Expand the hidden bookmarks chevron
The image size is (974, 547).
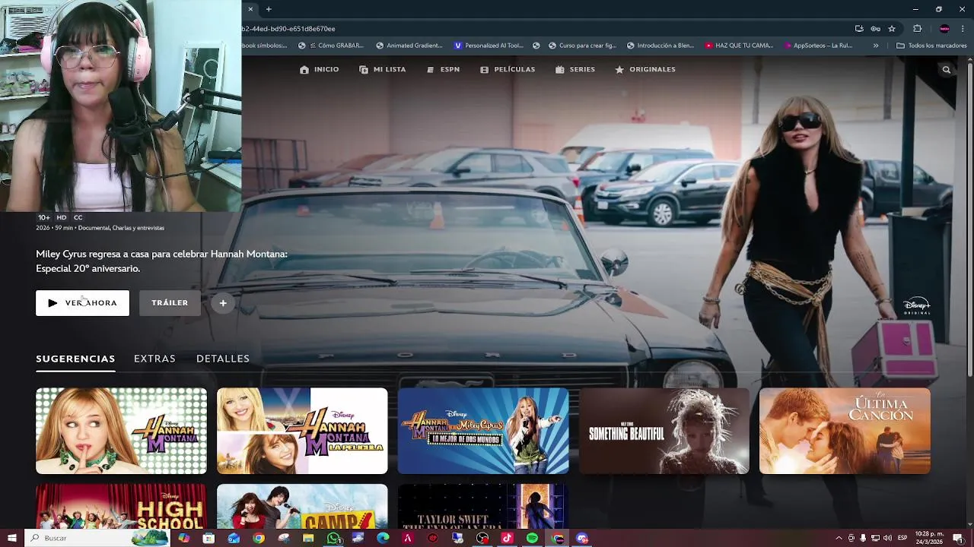[x=876, y=46]
